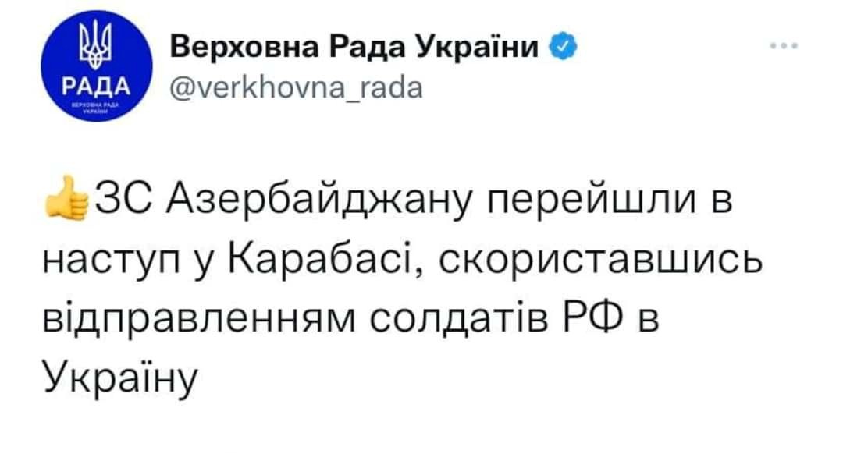This screenshot has width=843, height=454.
Task: Click the word України in the display name
Action: point(478,47)
